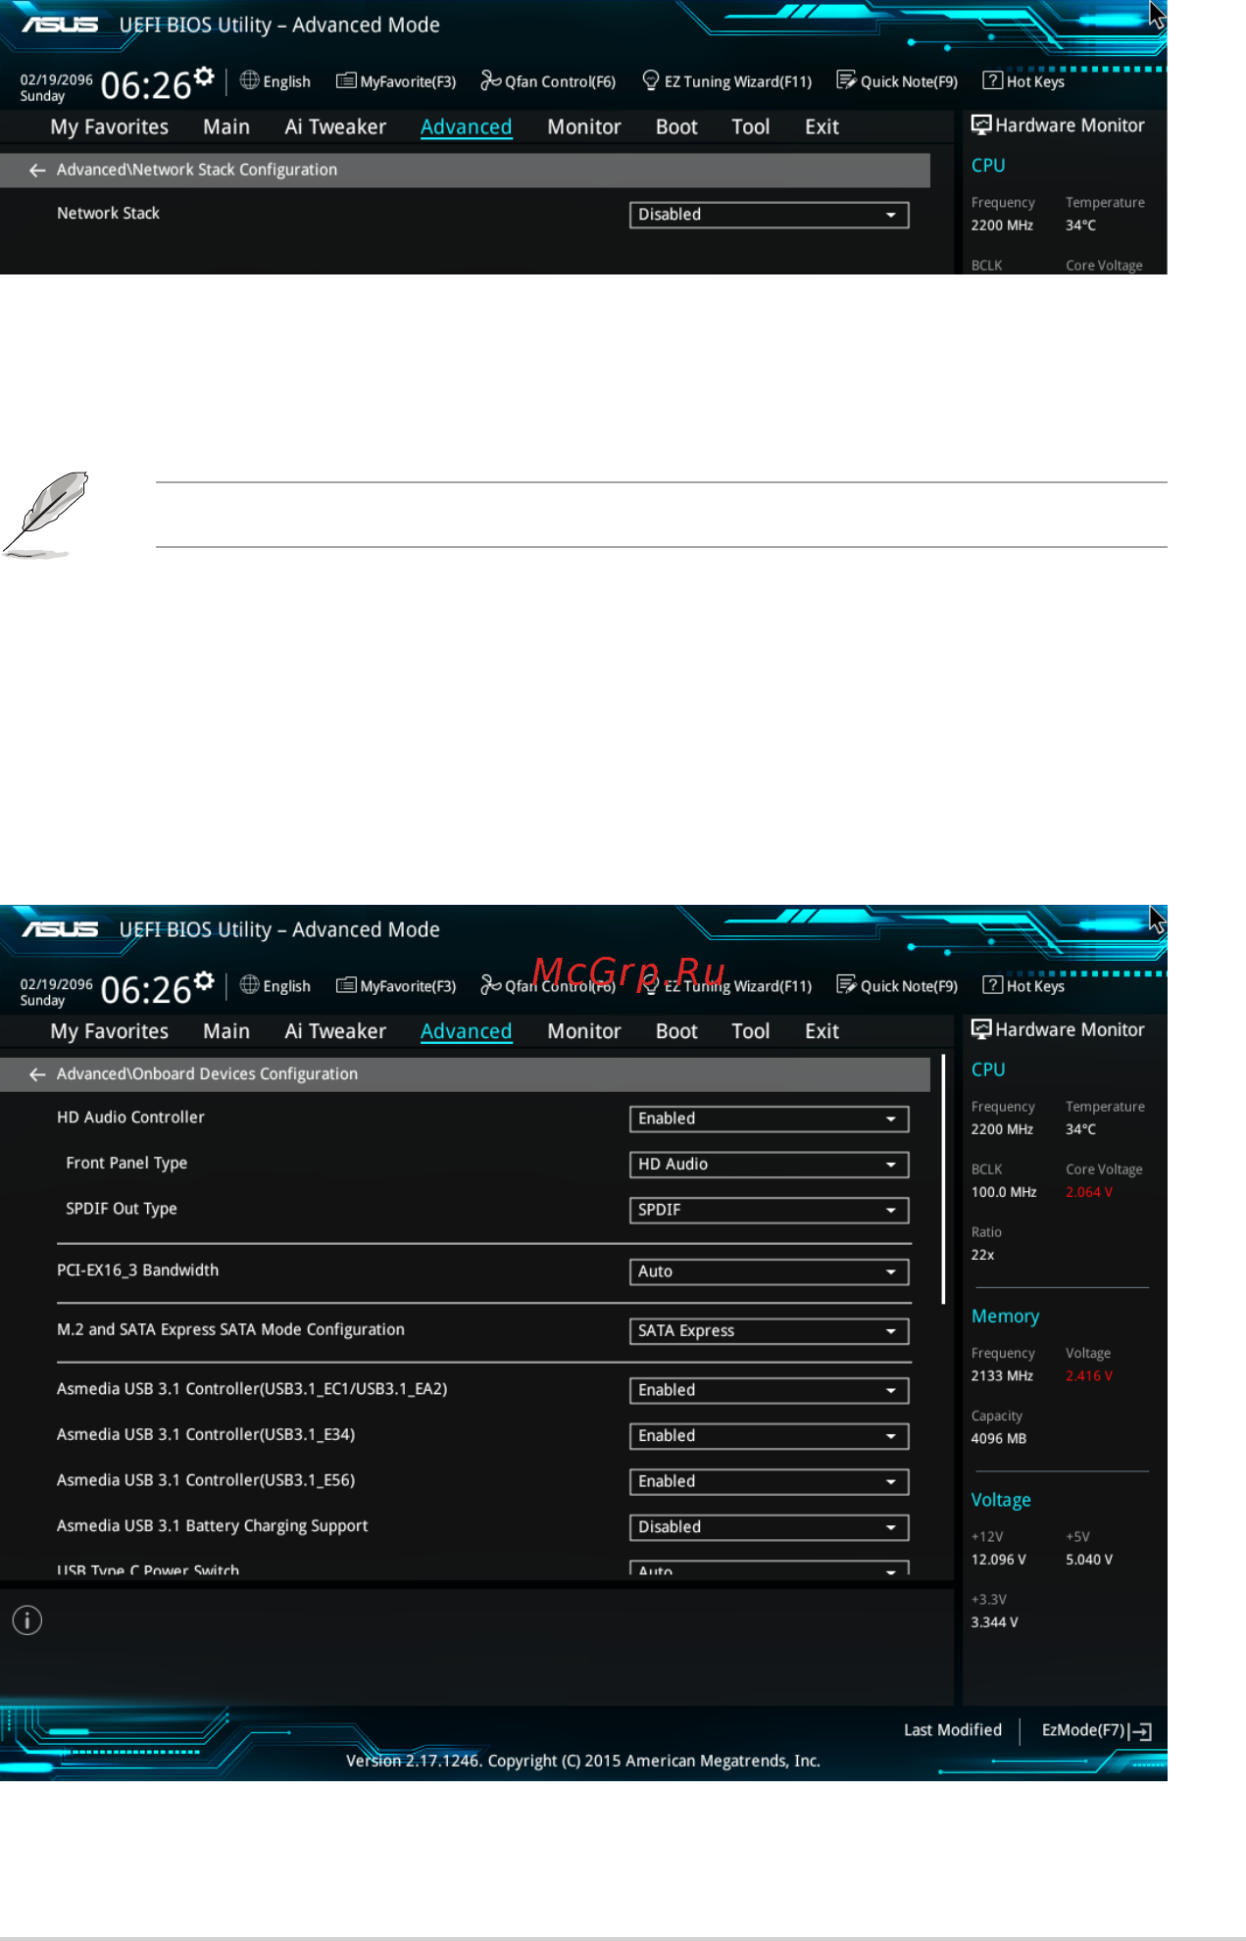Screen dimensions: 1246x1941
Task: Click the Memory Capacity value 4096 MB
Action: point(998,1439)
